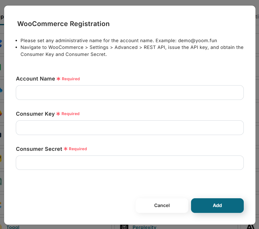Image resolution: width=259 pixels, height=229 pixels.
Task: Click the Perplexity app icon
Action: 124,227
